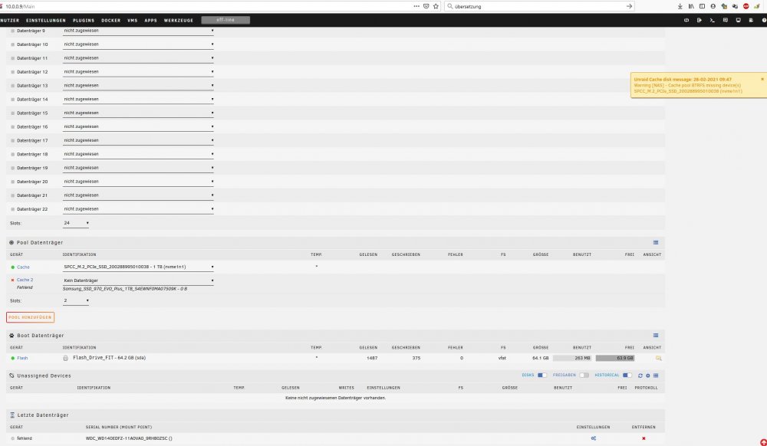Screen dimensions: 767x446
Task: Toggle the FREIGABEN switch
Action: 584,375
